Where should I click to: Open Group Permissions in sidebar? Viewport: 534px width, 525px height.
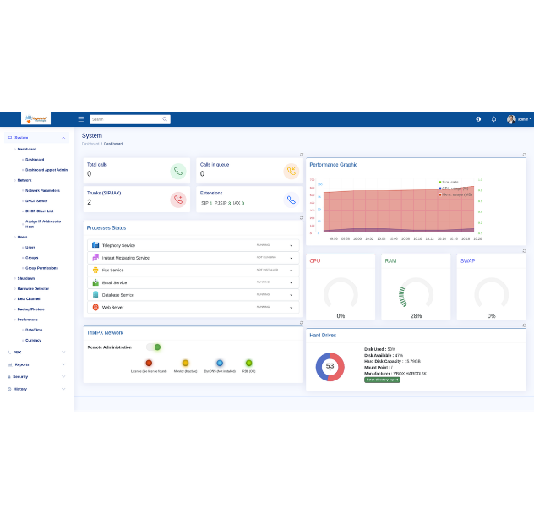[41, 268]
